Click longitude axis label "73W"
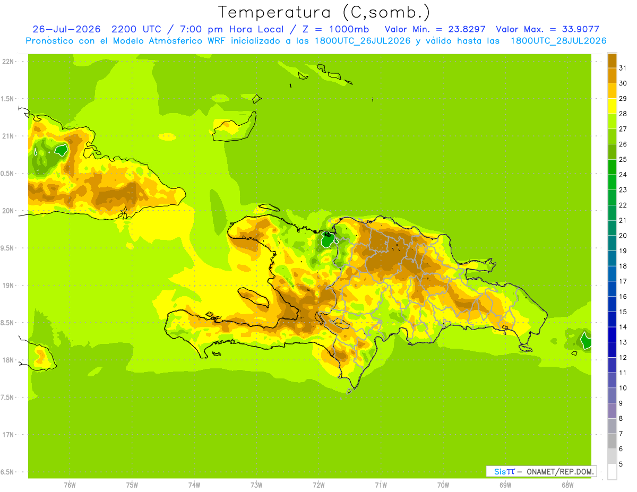This screenshot has height=492, width=637. tap(256, 485)
